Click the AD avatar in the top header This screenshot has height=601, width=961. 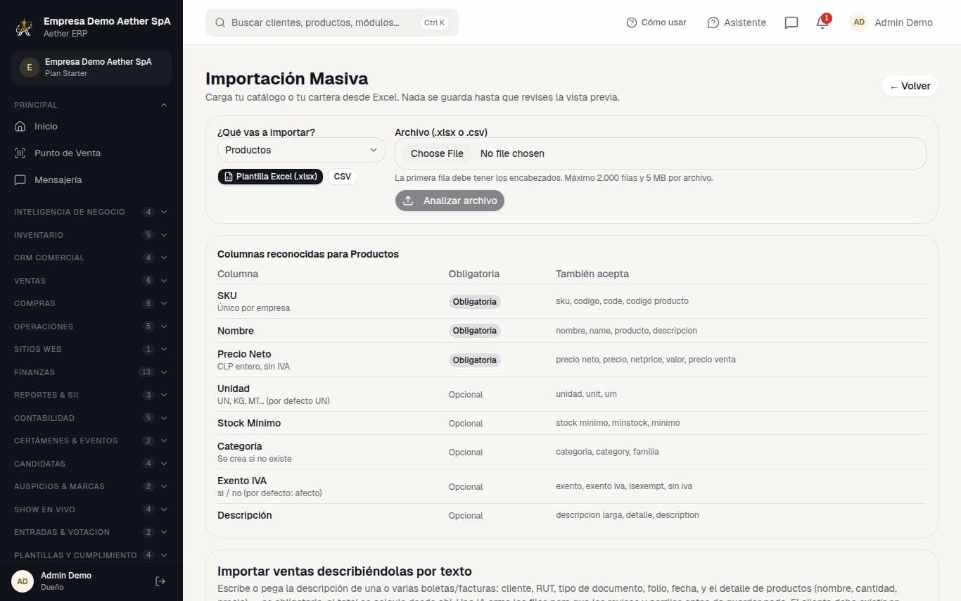point(859,23)
